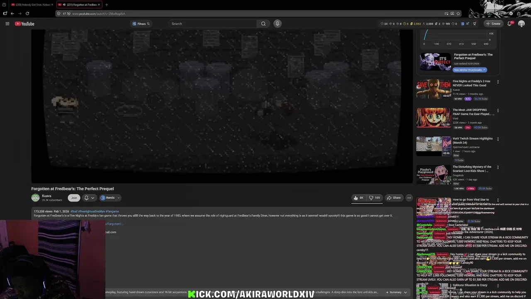The height and width of the screenshot is (299, 531).
Task: Click Sykkuno Situation is Crazy title
Action: [x=470, y=285]
